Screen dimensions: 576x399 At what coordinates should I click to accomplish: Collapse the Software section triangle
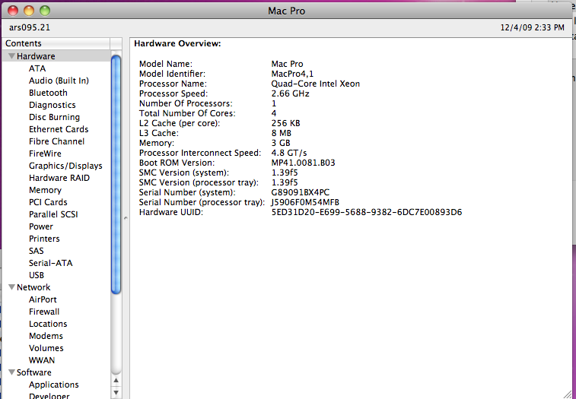(x=11, y=372)
